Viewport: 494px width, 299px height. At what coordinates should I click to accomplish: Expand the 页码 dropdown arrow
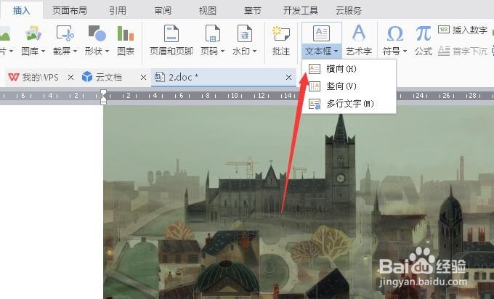pyautogui.click(x=222, y=51)
